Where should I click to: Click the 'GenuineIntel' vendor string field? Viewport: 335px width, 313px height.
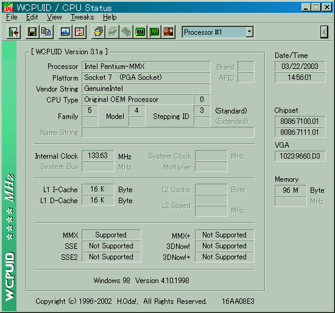[146, 88]
